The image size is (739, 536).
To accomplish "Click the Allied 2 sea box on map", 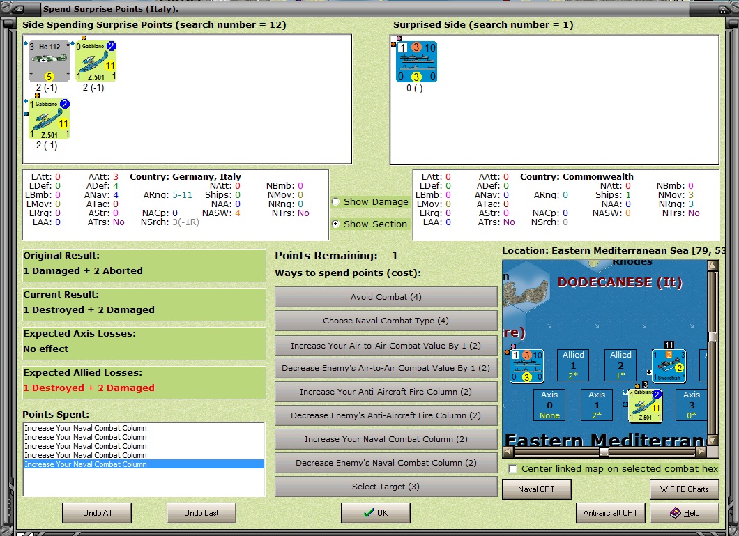I will 620,365.
